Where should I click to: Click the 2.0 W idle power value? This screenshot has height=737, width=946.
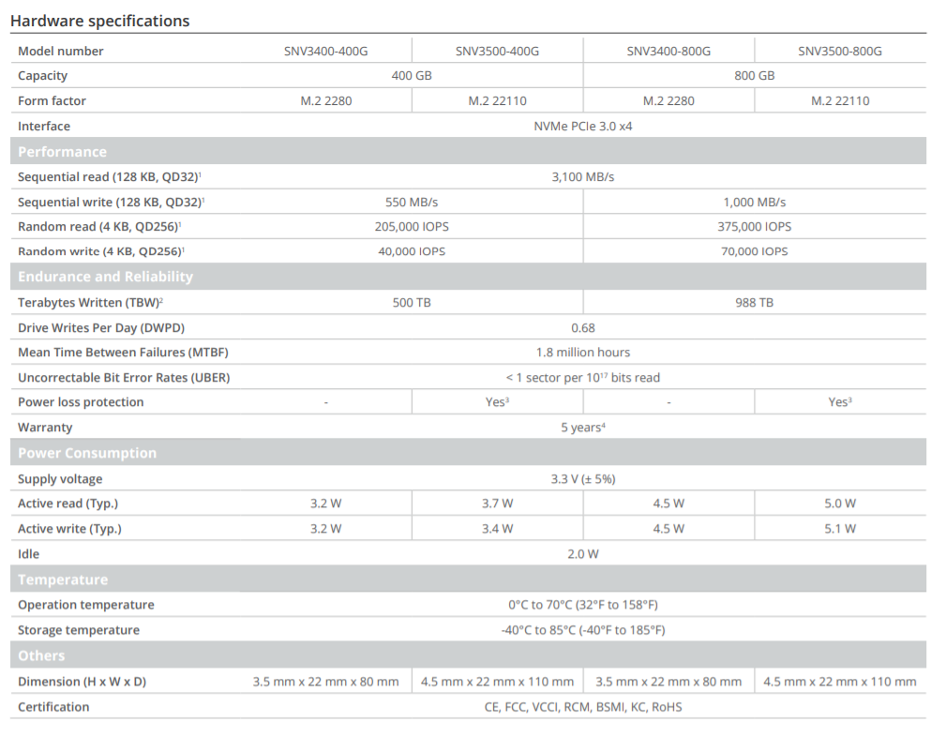pyautogui.click(x=582, y=554)
